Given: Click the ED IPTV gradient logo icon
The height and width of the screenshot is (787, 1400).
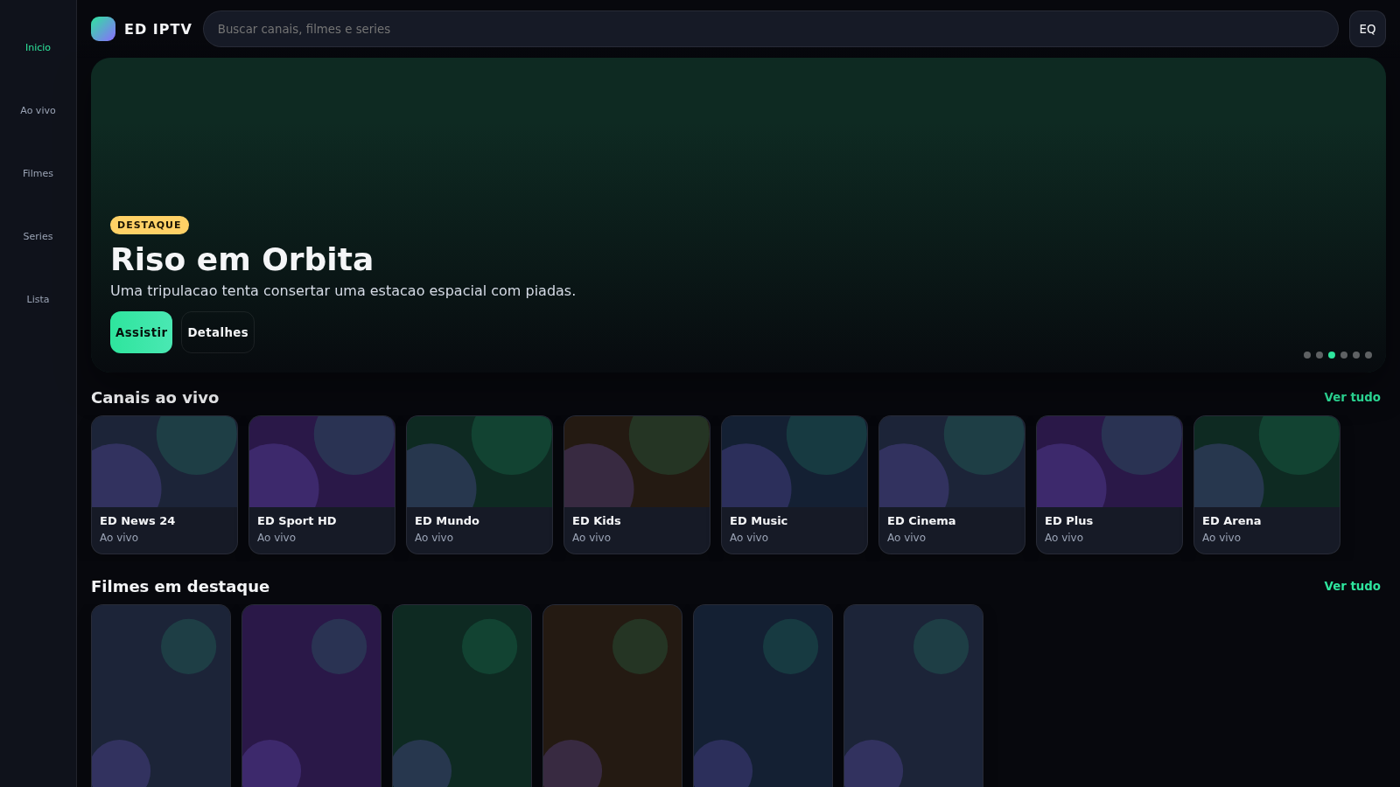Looking at the screenshot, I should pyautogui.click(x=103, y=29).
